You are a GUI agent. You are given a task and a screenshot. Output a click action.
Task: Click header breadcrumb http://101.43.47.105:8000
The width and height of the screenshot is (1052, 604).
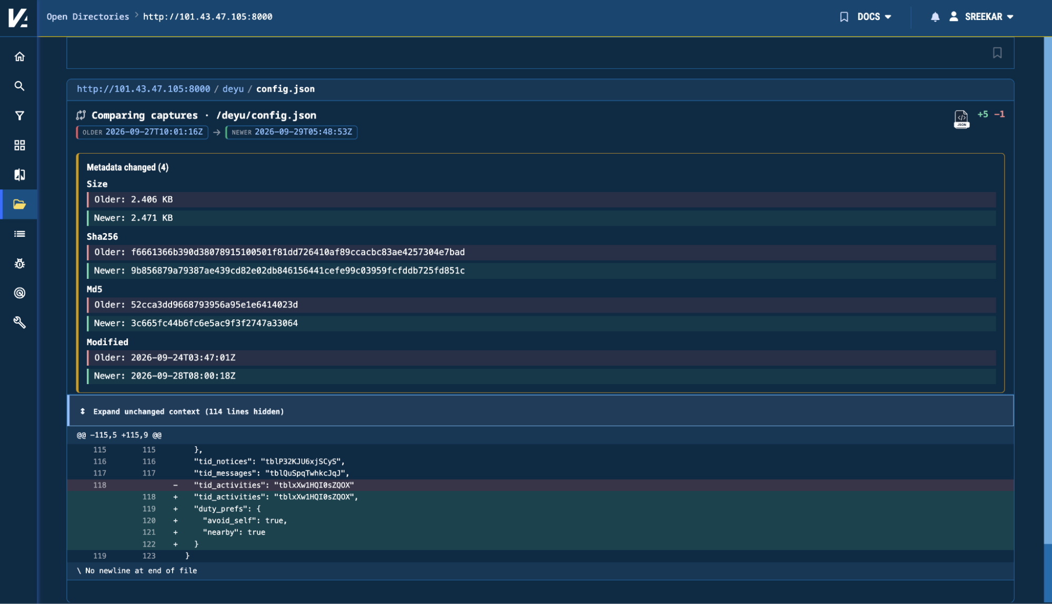tap(208, 17)
